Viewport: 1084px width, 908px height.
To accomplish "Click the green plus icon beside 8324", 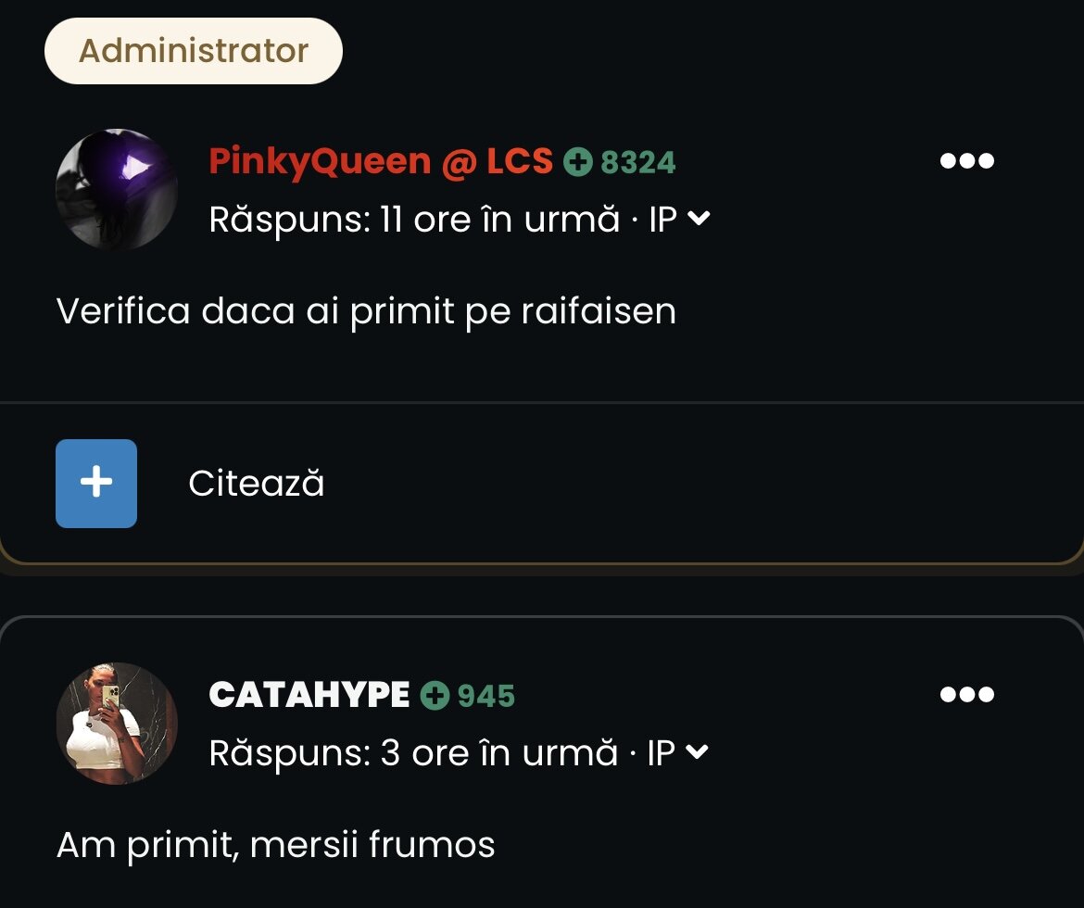I will coord(578,162).
